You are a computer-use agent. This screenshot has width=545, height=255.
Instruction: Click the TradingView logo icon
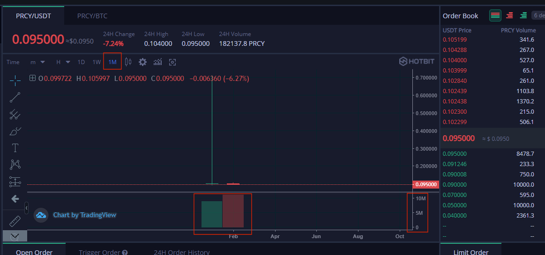coord(41,215)
